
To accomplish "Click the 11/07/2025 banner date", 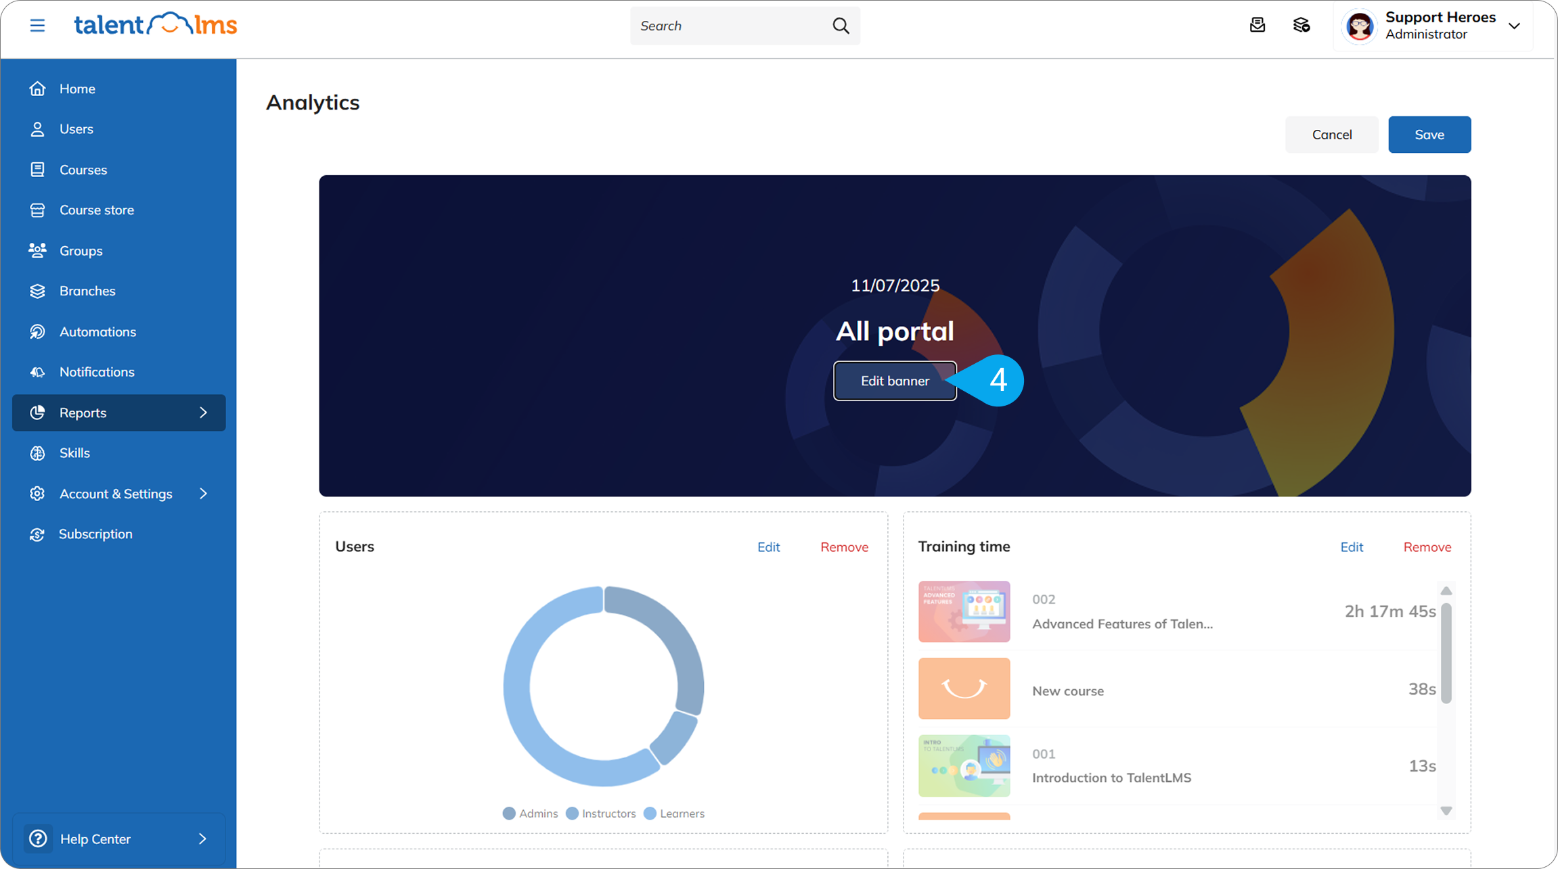I will (x=895, y=285).
